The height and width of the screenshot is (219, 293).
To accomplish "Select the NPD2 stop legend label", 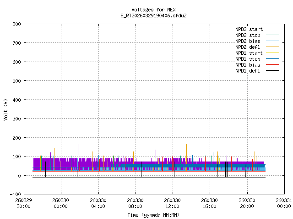I will coord(248,35).
